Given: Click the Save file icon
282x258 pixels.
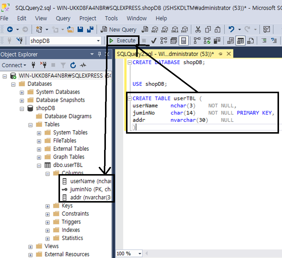Looking at the screenshot, I should click(x=80, y=29).
